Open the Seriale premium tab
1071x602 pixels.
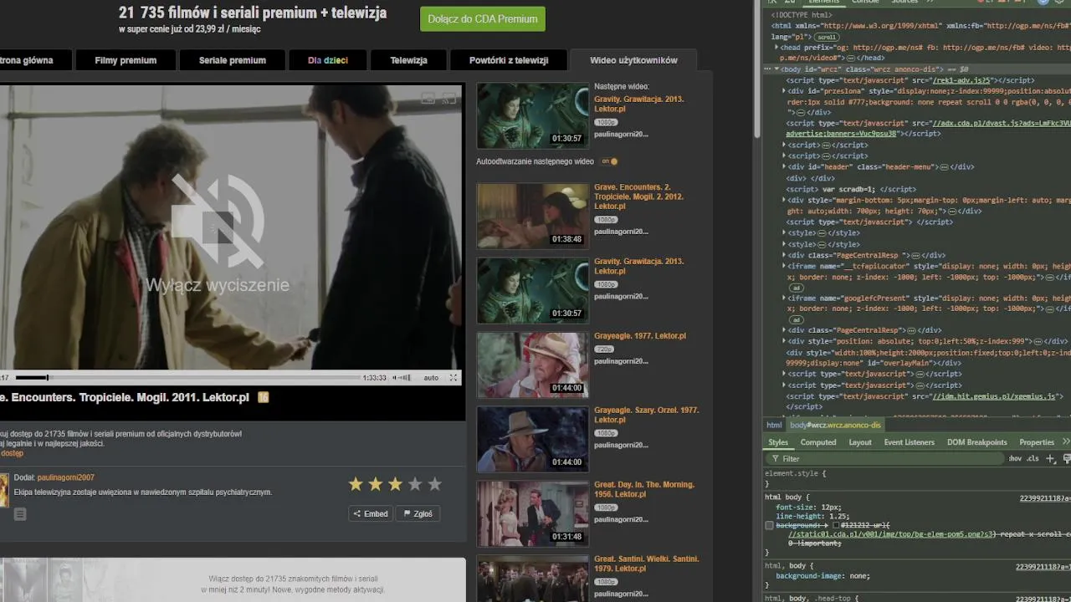(233, 60)
